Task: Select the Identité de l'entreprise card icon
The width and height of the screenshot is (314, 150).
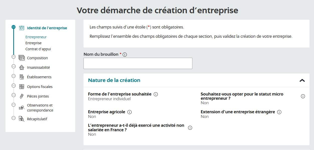Action: pos(22,28)
